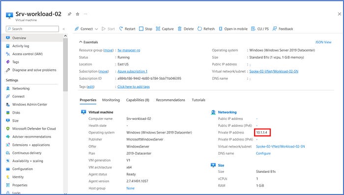Click Extensions + applications icon
Screen dimensions: 344x195
point(8,145)
